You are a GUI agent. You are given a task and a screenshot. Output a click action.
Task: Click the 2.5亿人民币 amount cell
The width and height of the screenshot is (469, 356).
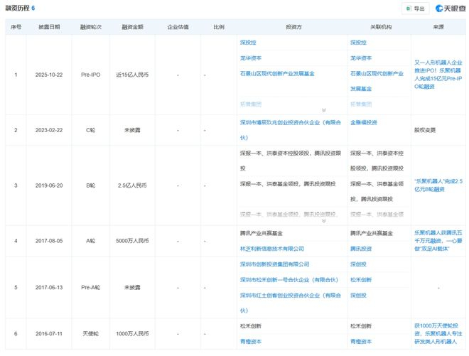[x=132, y=185]
